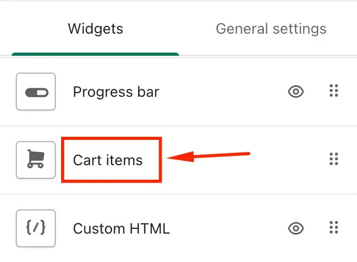Select the Progress bar row between label and eye
The height and width of the screenshot is (262, 357).
(223, 92)
